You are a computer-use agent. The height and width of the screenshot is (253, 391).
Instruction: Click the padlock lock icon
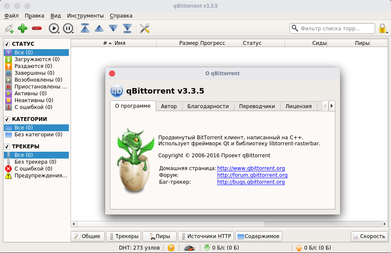382,28
